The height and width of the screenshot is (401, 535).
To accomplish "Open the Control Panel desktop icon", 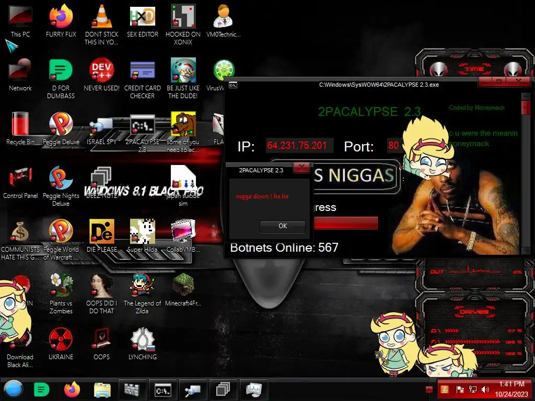I will tap(20, 182).
